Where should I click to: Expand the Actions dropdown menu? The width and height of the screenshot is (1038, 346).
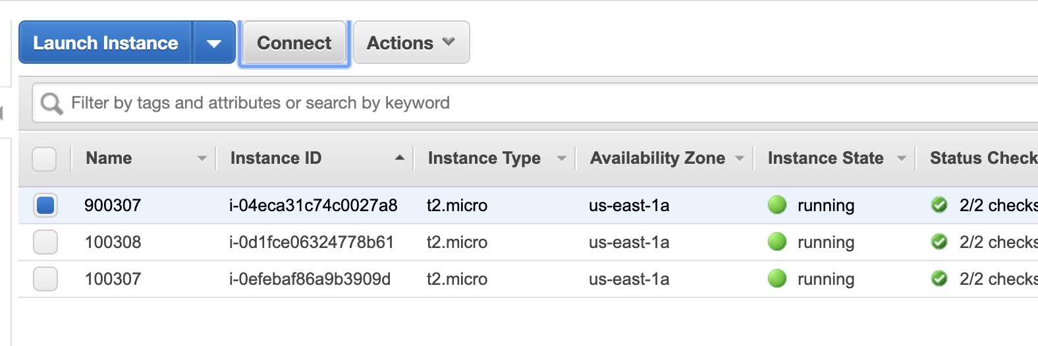pos(411,43)
